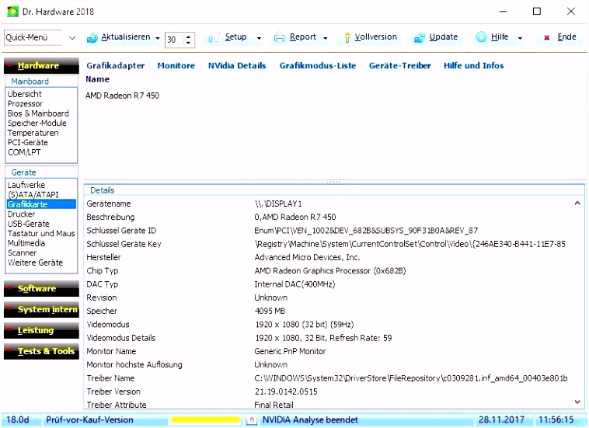
Task: Open the Quick-Menü dropdown
Action: point(72,38)
